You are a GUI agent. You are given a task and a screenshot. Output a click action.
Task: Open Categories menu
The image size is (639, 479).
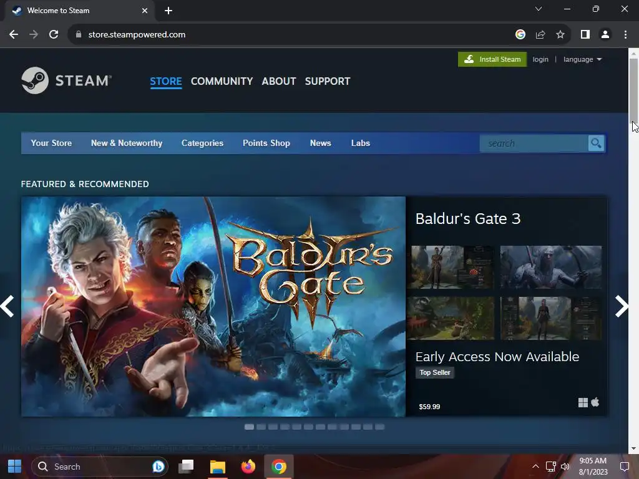coord(202,143)
